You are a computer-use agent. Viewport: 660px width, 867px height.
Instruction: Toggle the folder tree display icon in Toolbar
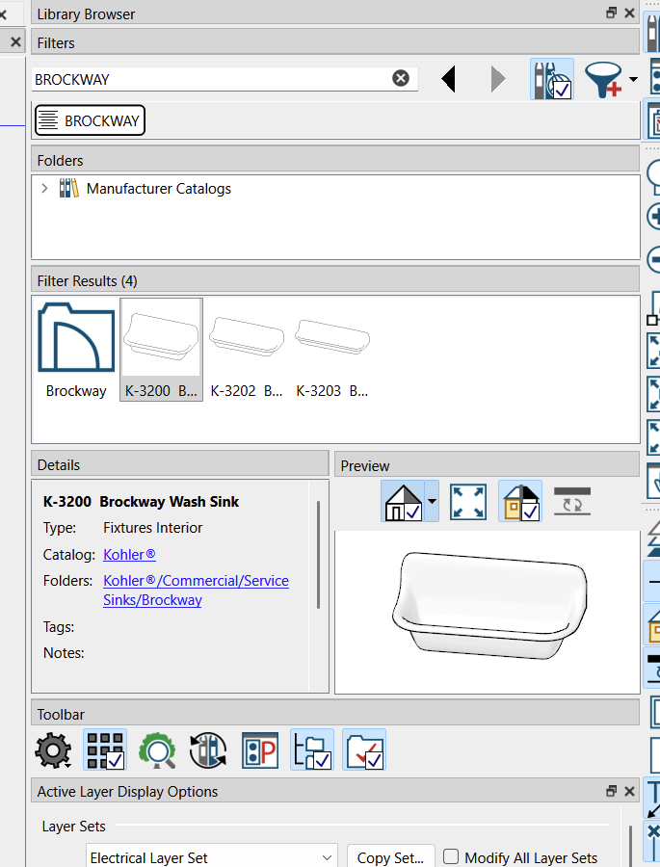(312, 750)
